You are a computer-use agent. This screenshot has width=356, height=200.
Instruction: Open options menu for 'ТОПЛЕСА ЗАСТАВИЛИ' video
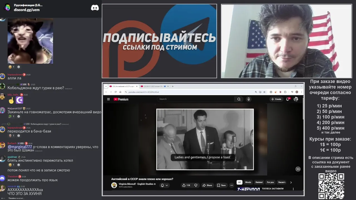pyautogui.click(x=293, y=189)
